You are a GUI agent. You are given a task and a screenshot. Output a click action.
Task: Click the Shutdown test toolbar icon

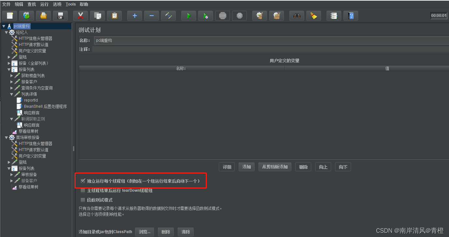(x=239, y=16)
